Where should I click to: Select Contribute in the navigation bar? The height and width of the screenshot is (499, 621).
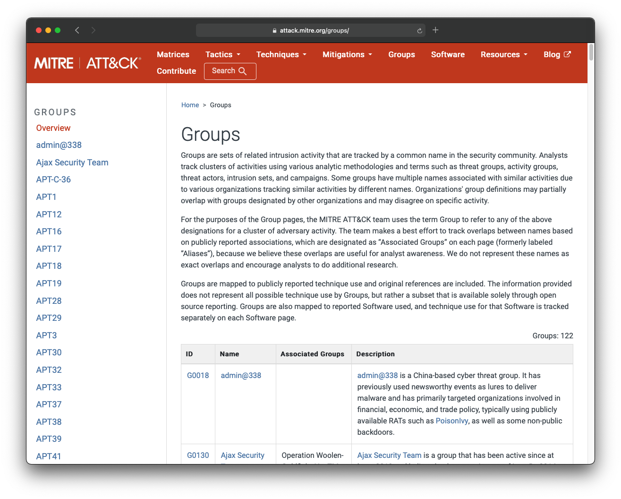point(176,71)
